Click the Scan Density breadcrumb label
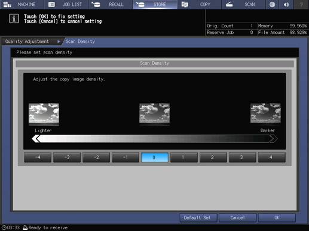 [80, 42]
